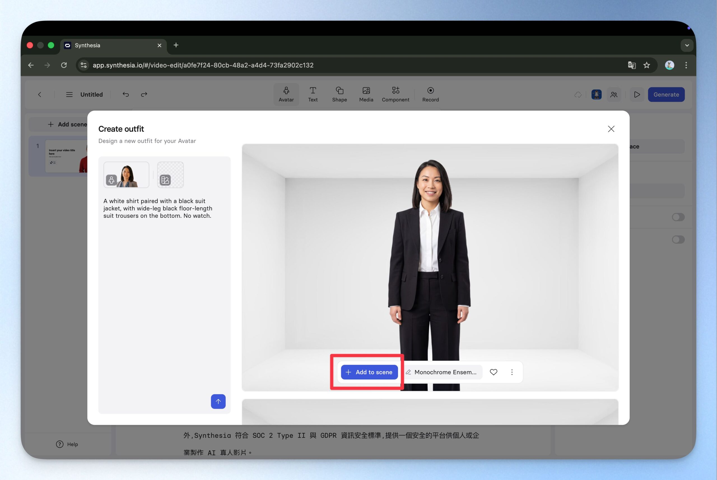This screenshot has height=480, width=717.
Task: Expand Chrome tab search chevron
Action: pos(687,45)
